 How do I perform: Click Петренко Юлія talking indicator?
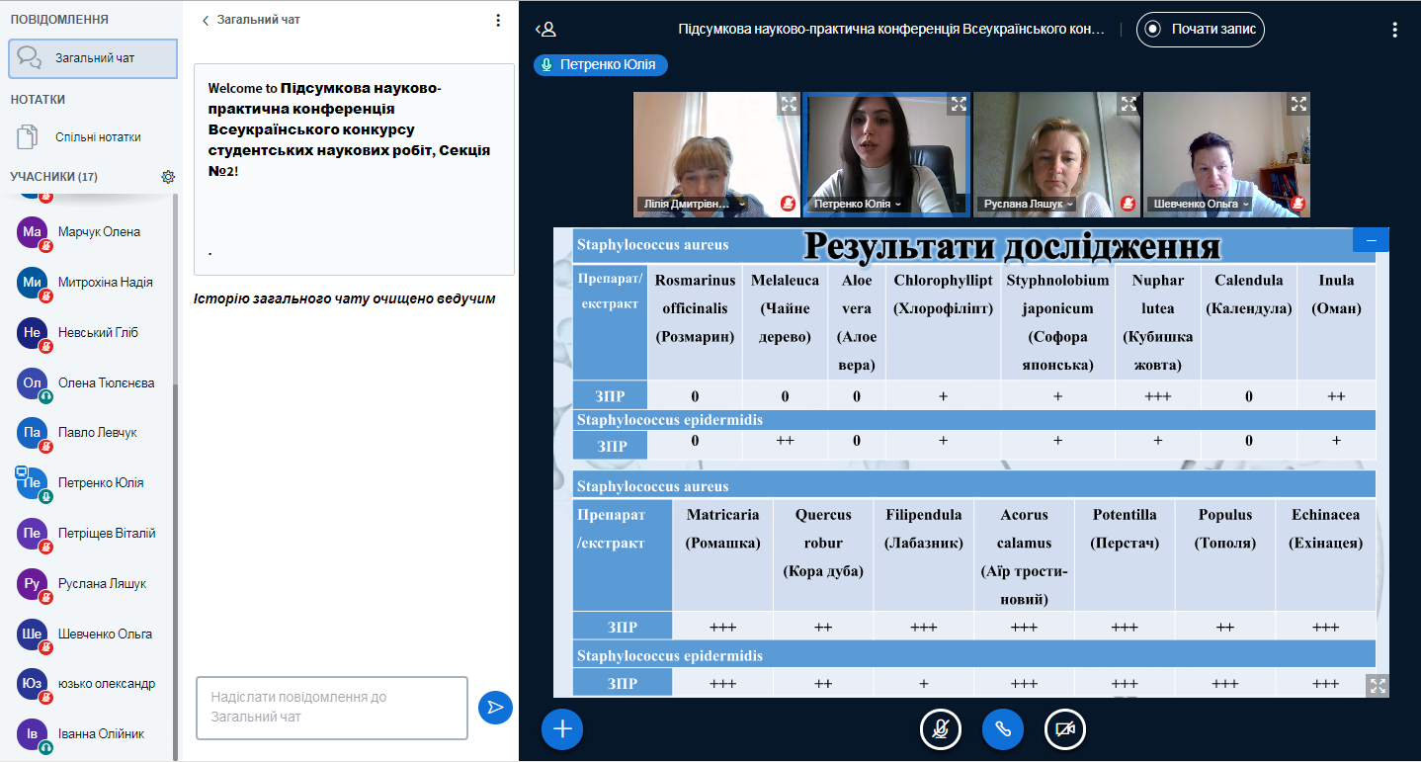[x=601, y=65]
